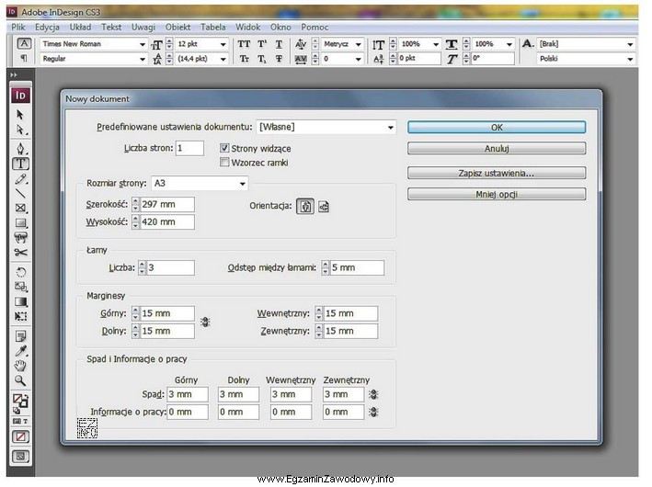
Task: Select the Note tool
Action: 20,335
